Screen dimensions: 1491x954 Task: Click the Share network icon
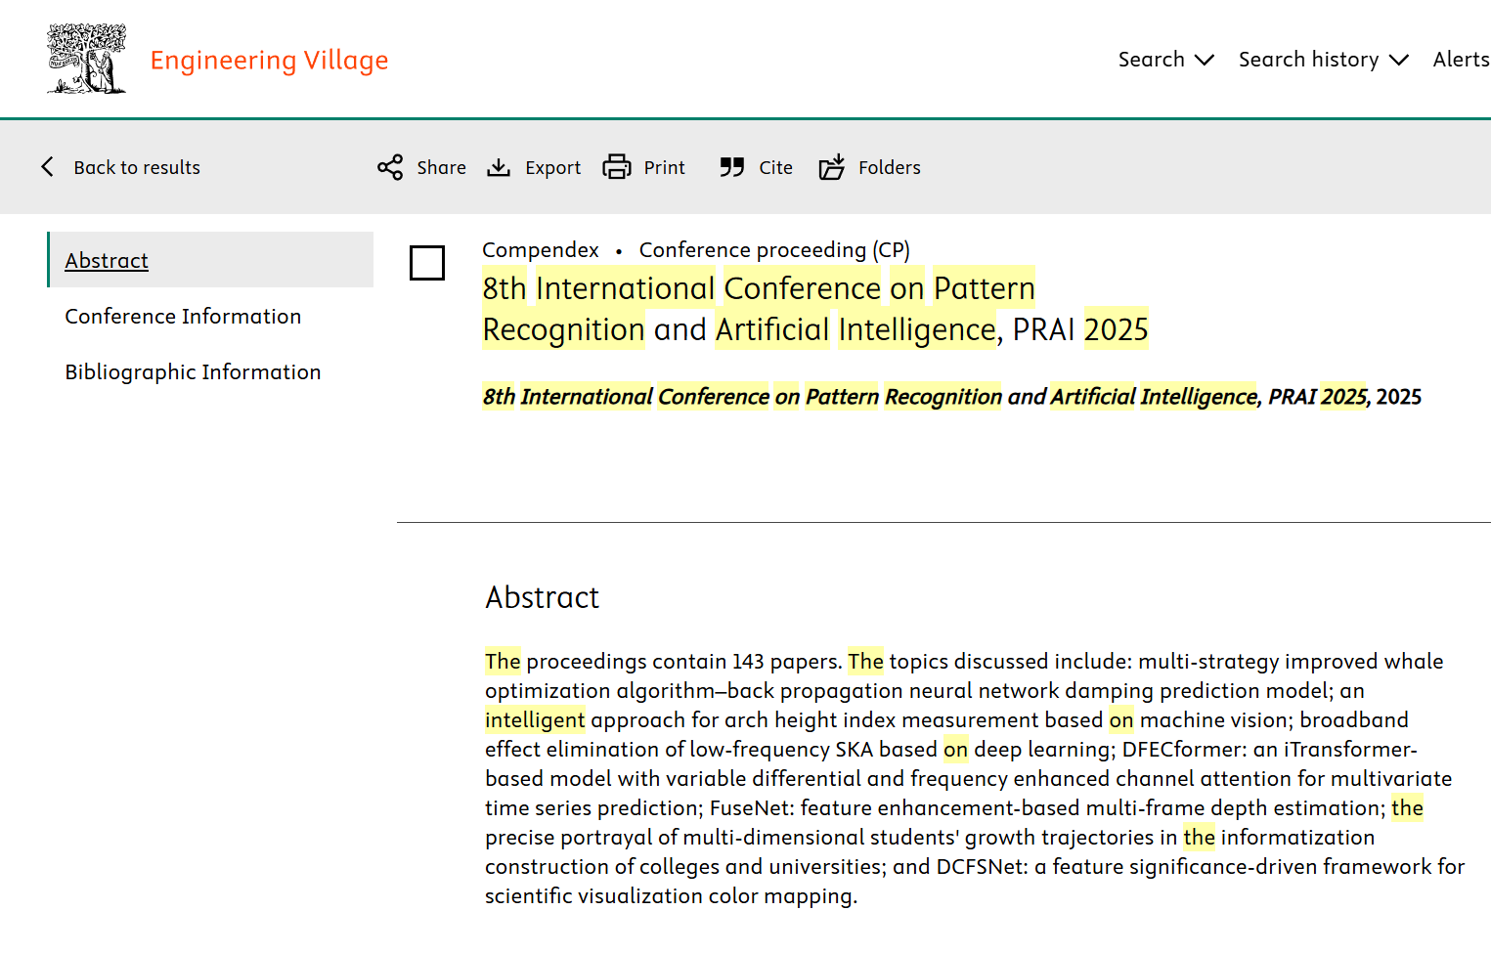pyautogui.click(x=390, y=167)
